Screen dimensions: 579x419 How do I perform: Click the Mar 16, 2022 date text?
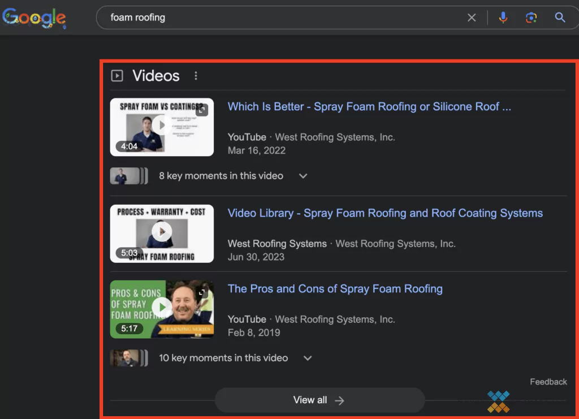click(257, 150)
